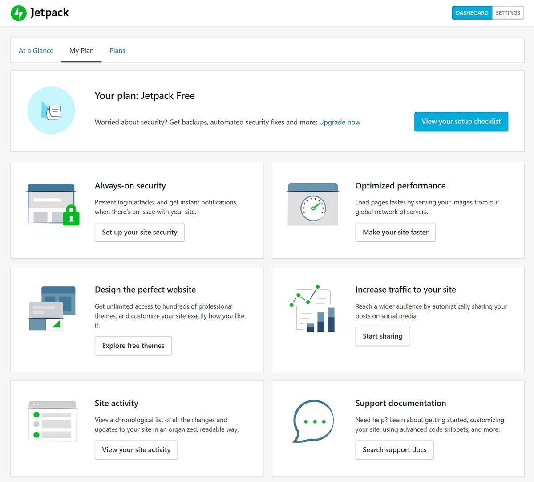This screenshot has height=482, width=534.
Task: Click the Upgrade now link
Action: click(x=340, y=122)
